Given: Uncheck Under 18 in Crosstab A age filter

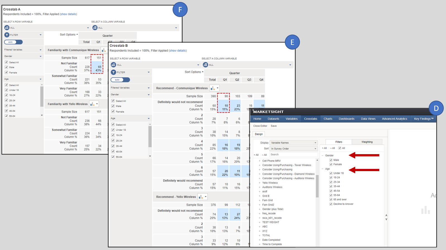Looking at the screenshot, I should (6, 90).
